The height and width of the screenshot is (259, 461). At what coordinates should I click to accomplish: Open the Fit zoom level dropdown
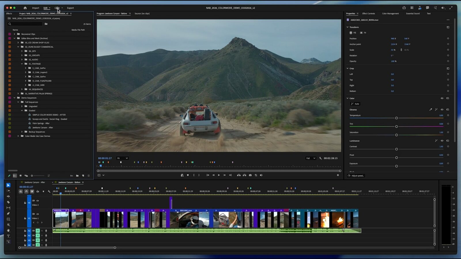[122, 158]
